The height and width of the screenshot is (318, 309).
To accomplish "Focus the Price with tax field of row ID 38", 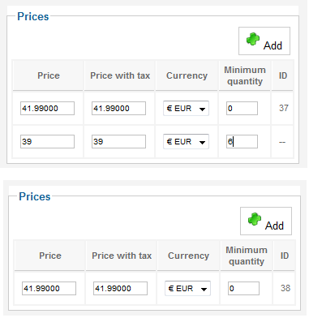I will pyautogui.click(x=120, y=289).
